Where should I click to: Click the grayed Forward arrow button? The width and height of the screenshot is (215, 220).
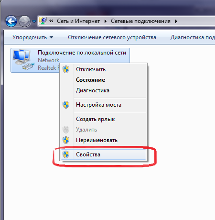point(24,21)
